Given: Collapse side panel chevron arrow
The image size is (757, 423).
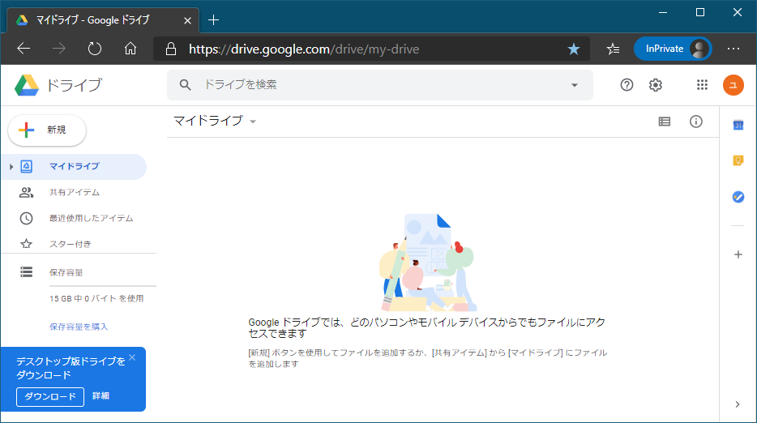Looking at the screenshot, I should [x=738, y=404].
